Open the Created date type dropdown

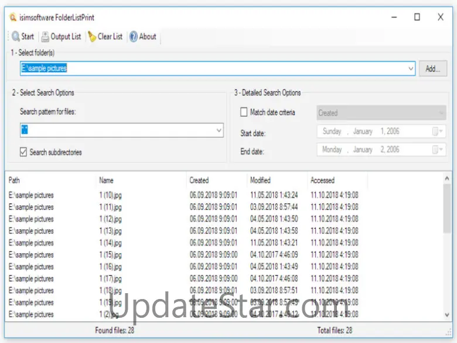(x=381, y=113)
